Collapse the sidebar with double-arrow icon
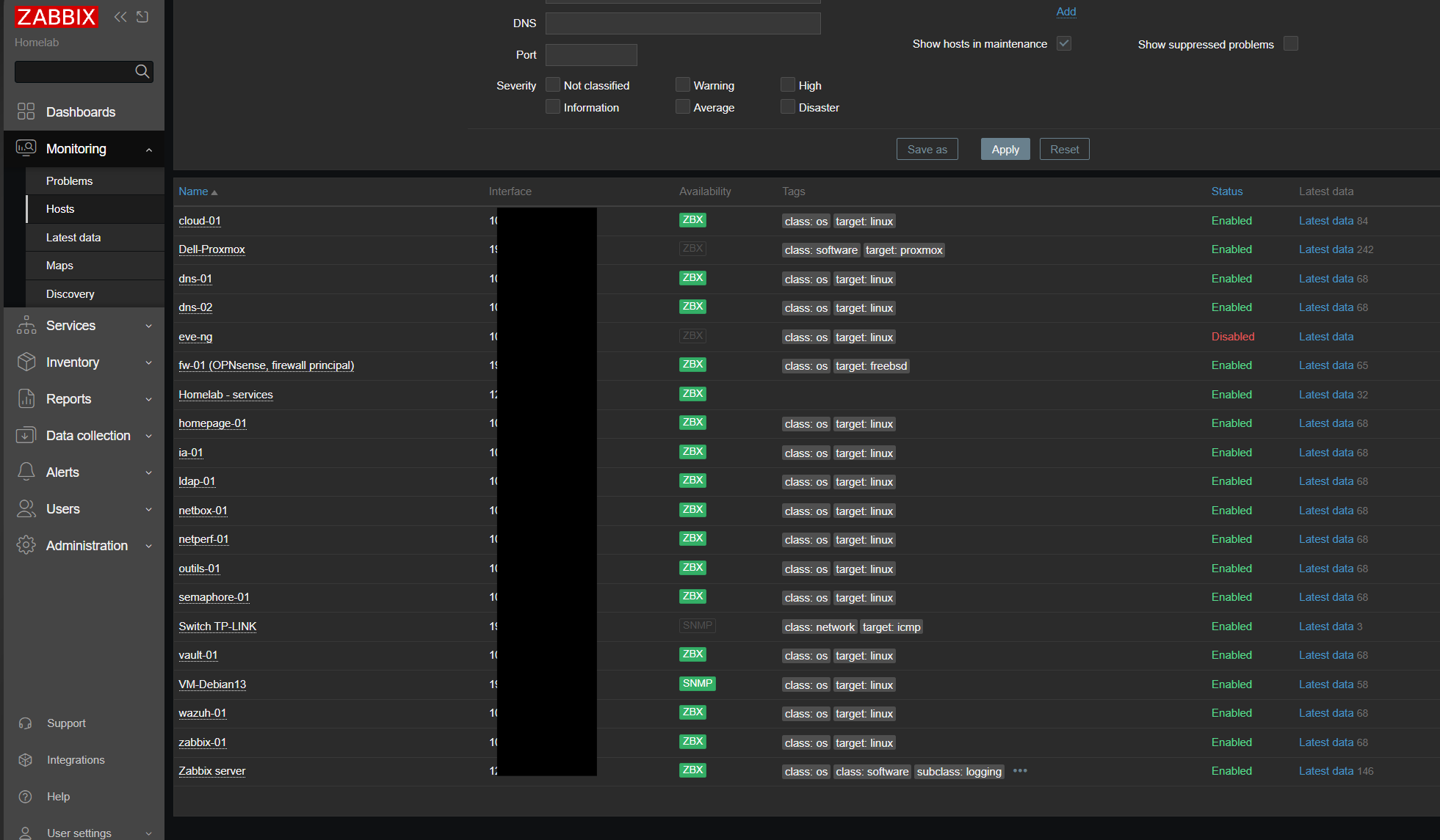Image resolution: width=1440 pixels, height=840 pixels. (120, 17)
